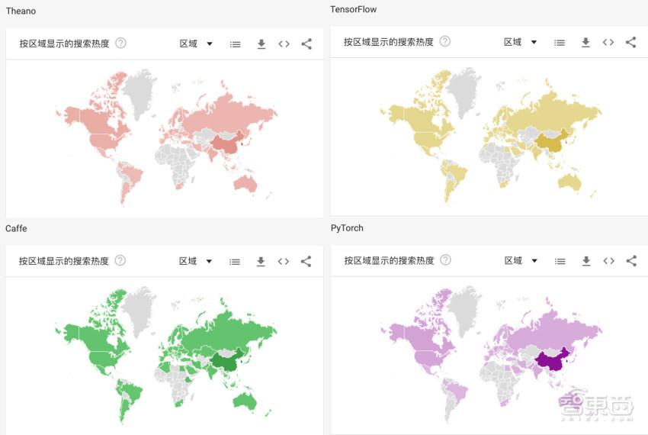This screenshot has width=648, height=435.
Task: Download Theano region data
Action: [261, 44]
